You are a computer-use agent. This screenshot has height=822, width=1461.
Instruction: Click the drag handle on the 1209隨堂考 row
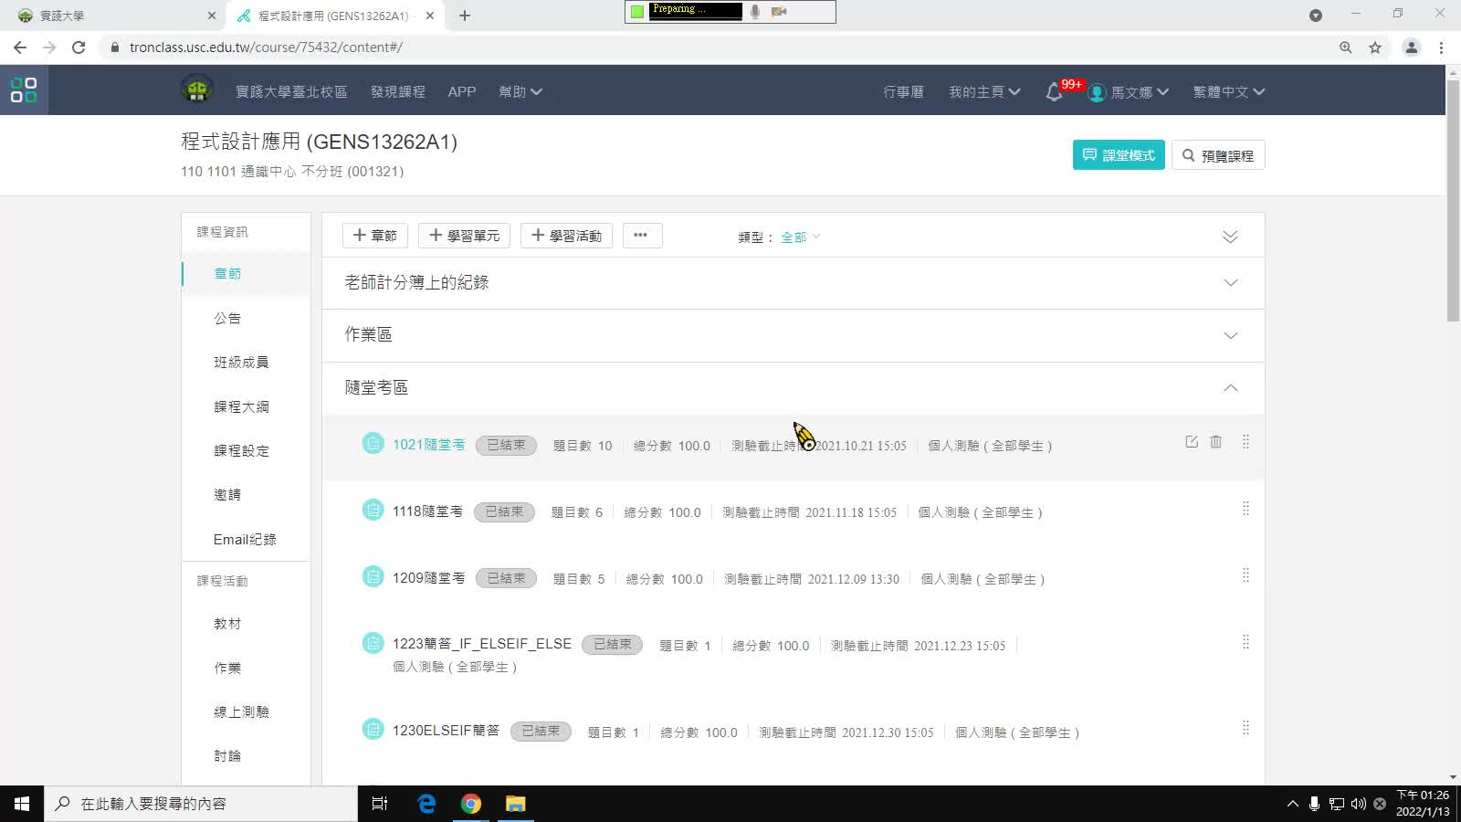pyautogui.click(x=1246, y=575)
